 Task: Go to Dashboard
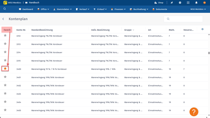[x=26, y=9]
